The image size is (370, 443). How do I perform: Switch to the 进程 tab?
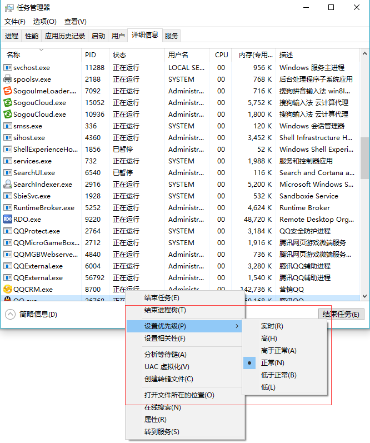coord(12,36)
